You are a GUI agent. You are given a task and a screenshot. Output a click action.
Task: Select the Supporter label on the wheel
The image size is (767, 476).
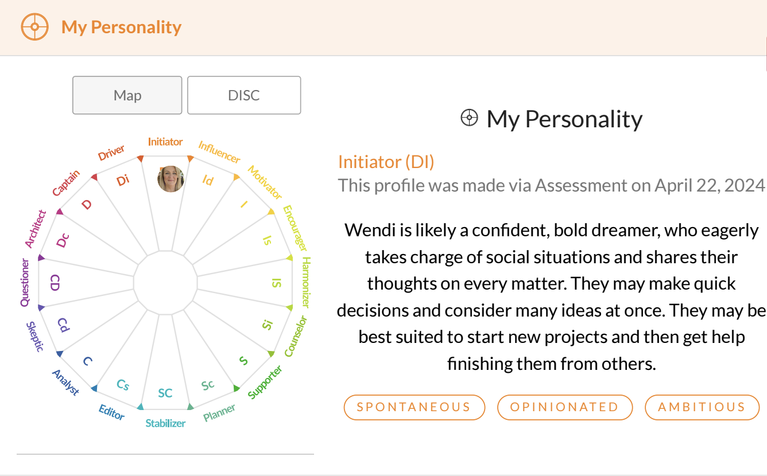click(265, 383)
